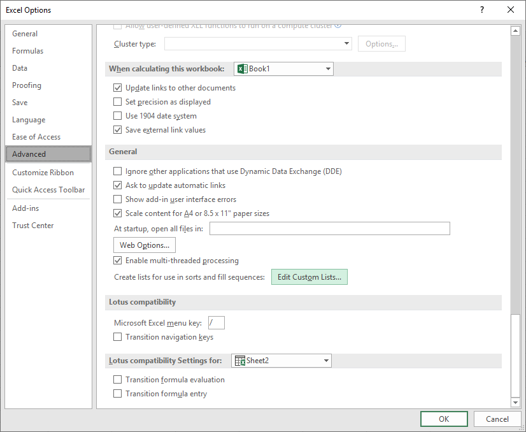The height and width of the screenshot is (432, 526).
Task: Select Customize Ribbon category
Action: click(43, 173)
